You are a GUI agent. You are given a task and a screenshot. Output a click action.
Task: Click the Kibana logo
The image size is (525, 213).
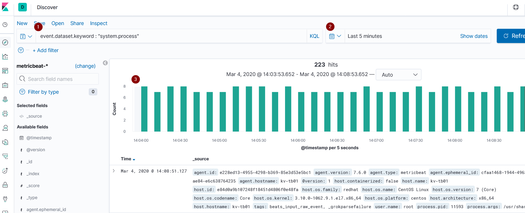tap(5, 7)
